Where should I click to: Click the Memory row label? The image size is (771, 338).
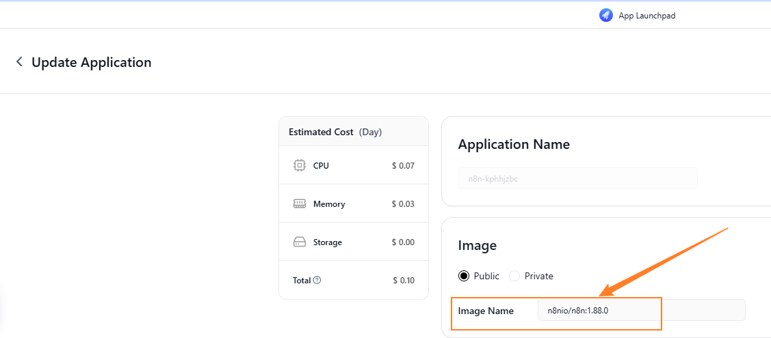point(329,204)
